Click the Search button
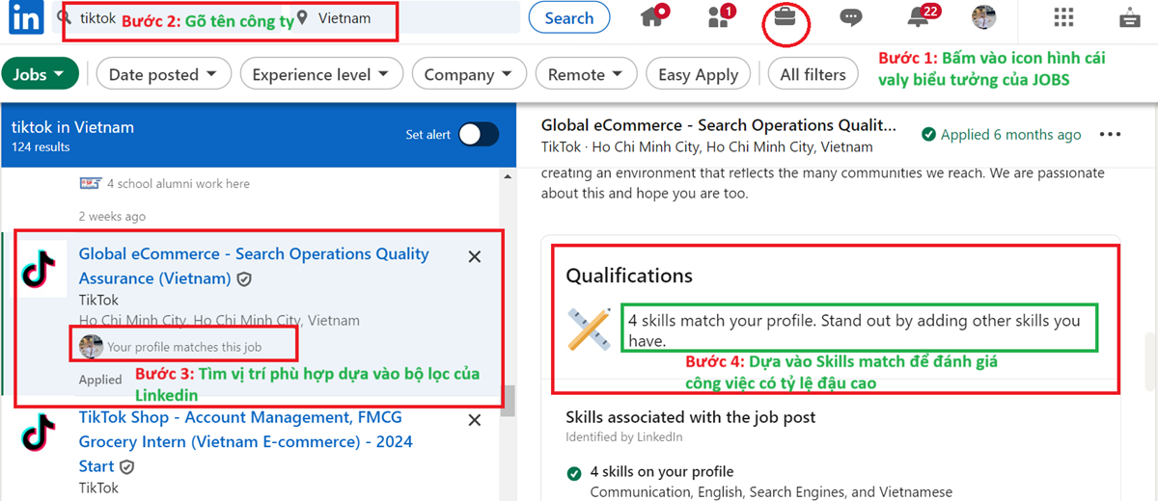Viewport: 1158px width, 501px height. click(569, 17)
